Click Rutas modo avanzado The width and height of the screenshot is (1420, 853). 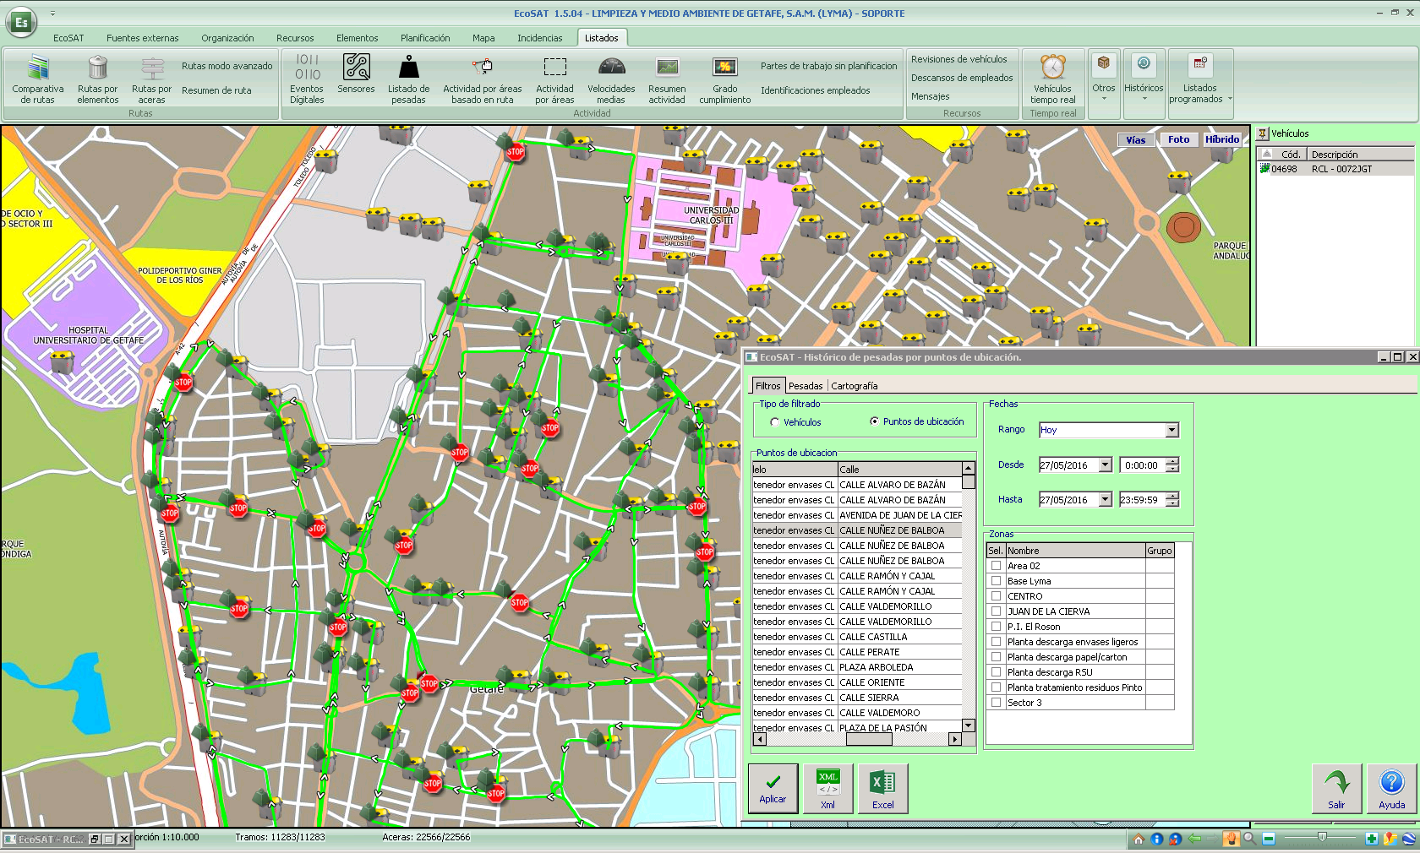pyautogui.click(x=227, y=66)
